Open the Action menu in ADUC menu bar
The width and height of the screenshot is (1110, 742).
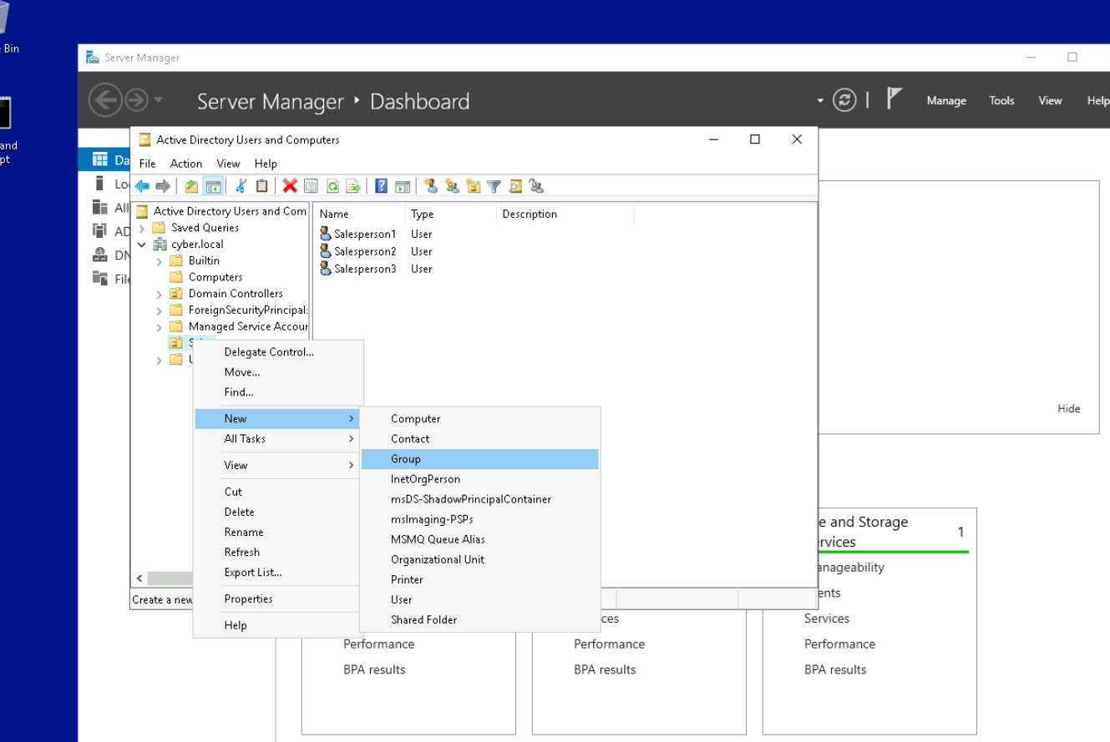point(186,164)
